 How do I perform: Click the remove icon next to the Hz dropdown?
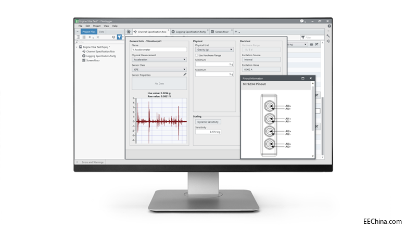316,45
